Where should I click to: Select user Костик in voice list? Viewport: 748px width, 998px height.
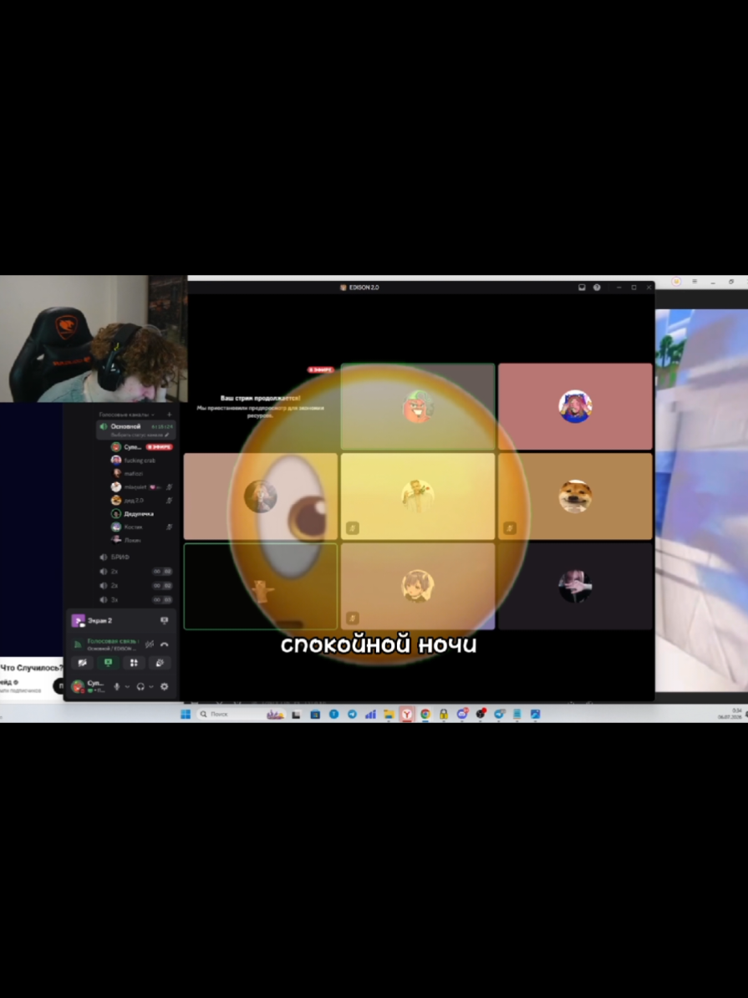[x=140, y=527]
